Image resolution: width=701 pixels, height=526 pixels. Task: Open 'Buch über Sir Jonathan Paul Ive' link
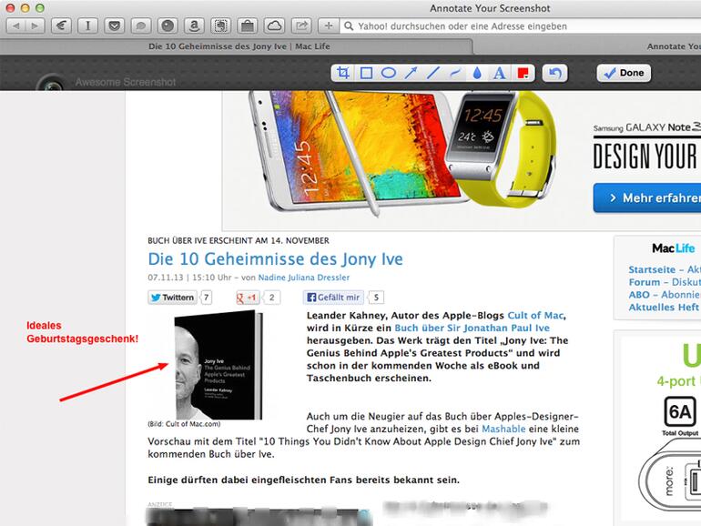(472, 328)
